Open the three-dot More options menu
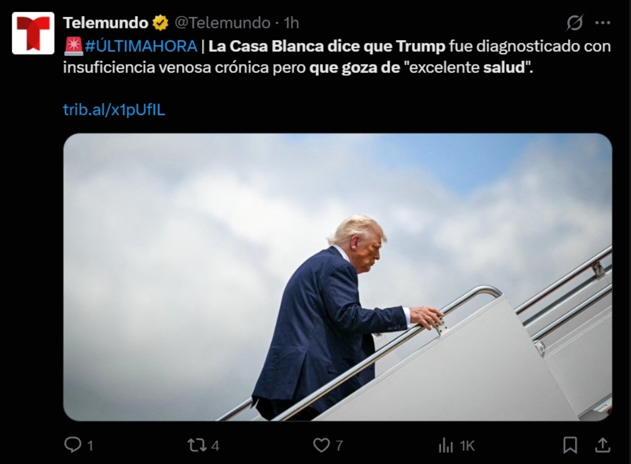Screen dimensions: 631x464 coord(603,23)
